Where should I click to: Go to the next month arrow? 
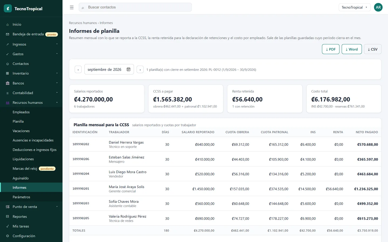140,69
